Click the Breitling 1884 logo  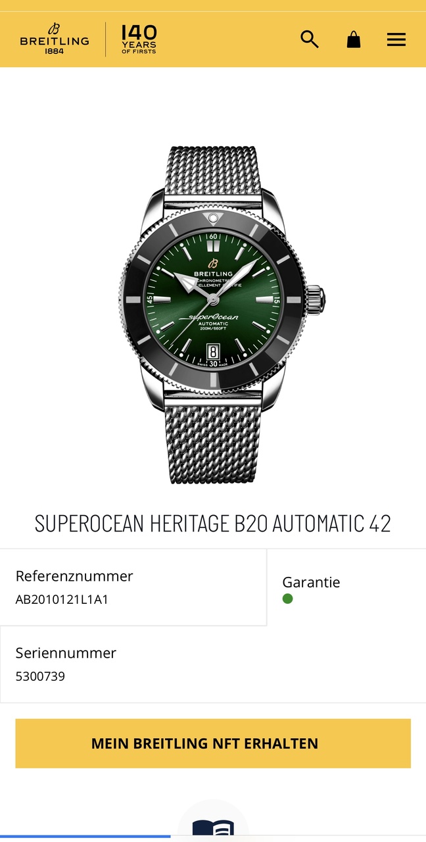click(55, 39)
